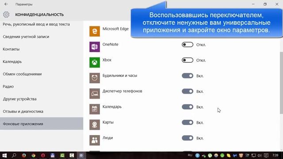
Task: Turn off Календарь app toggle
Action: pyautogui.click(x=187, y=107)
